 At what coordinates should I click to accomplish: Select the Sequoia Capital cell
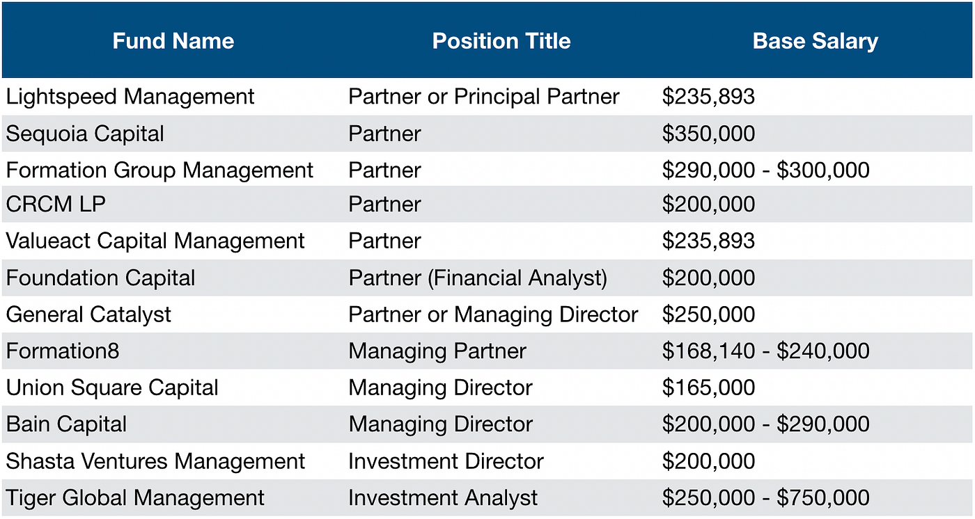[x=85, y=134]
